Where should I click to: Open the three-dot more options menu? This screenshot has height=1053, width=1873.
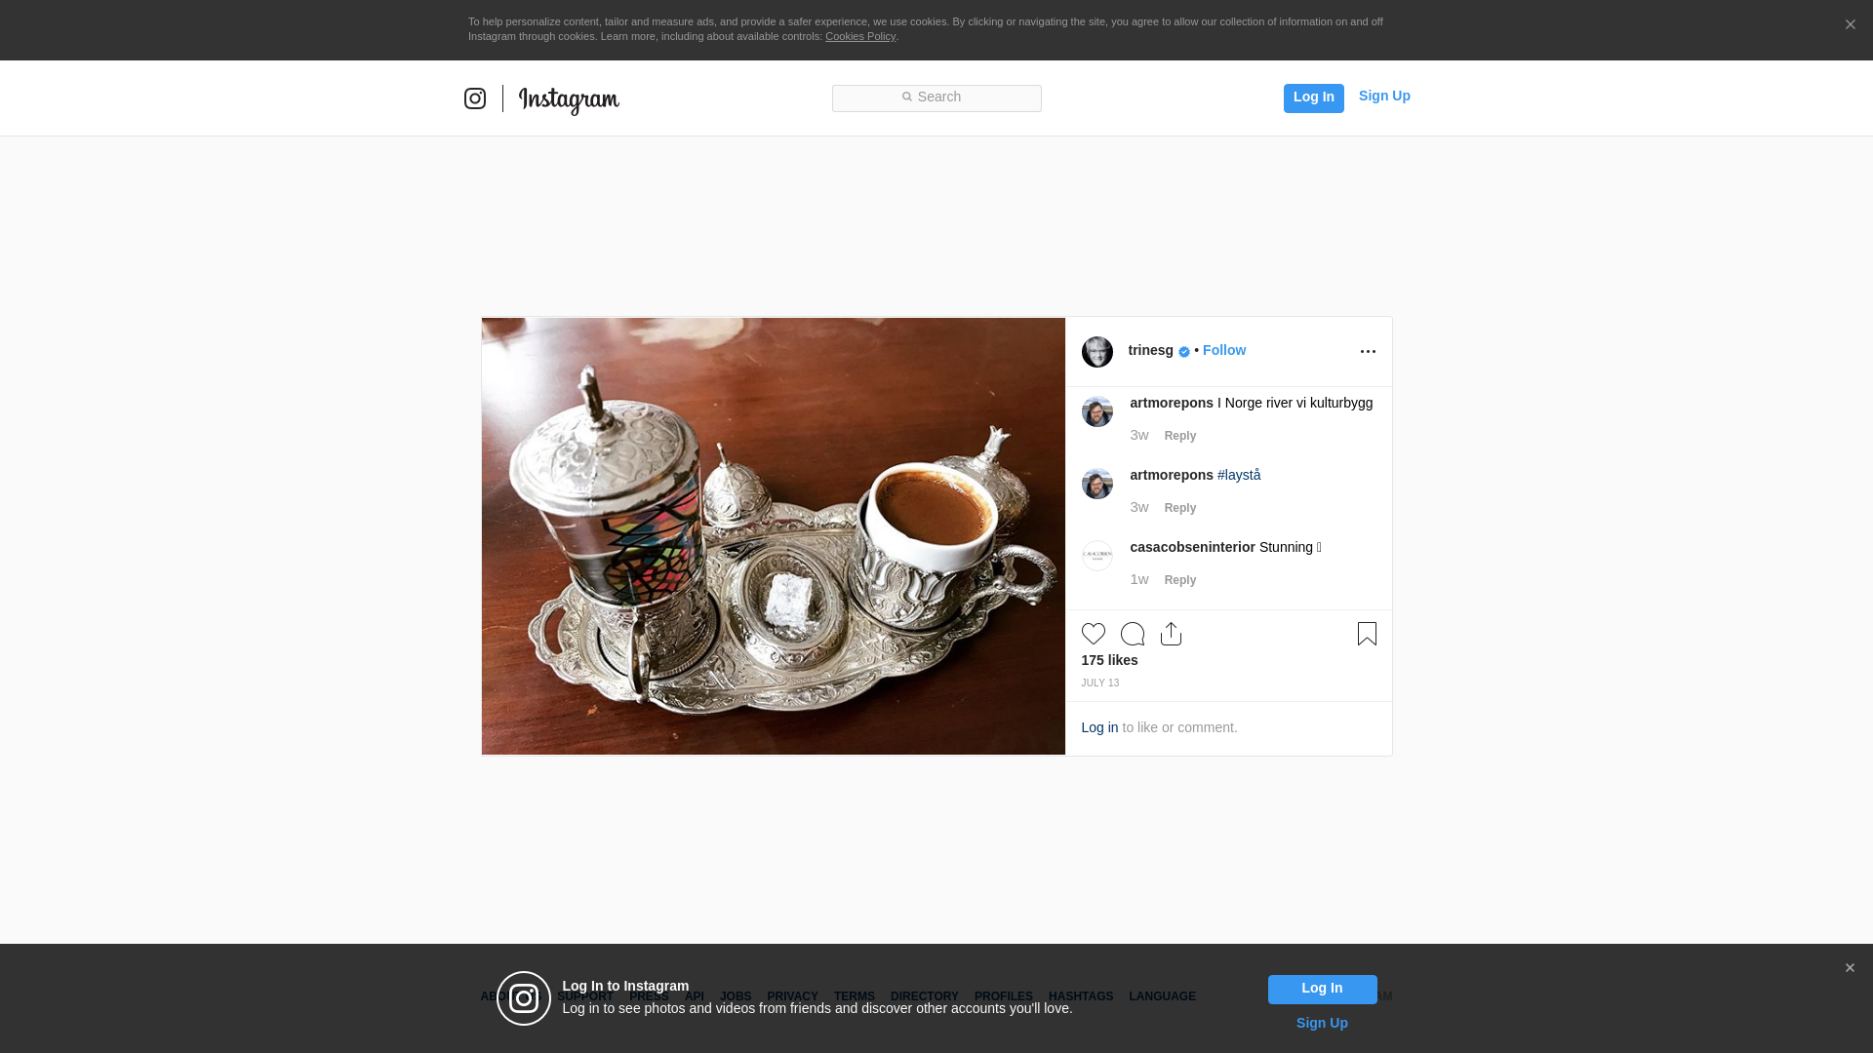pos(1368,352)
